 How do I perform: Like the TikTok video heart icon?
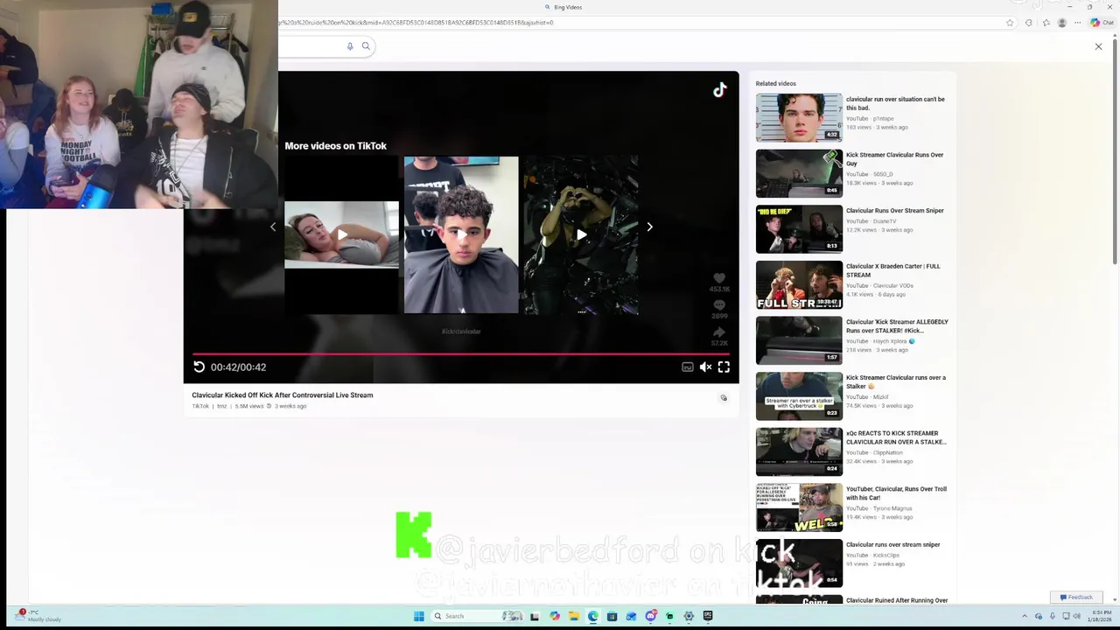click(x=719, y=278)
